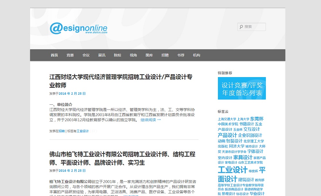The width and height of the screenshot is (321, 196).
Task: Open the 招聘 category link after 发表在
Action: tap(62, 131)
